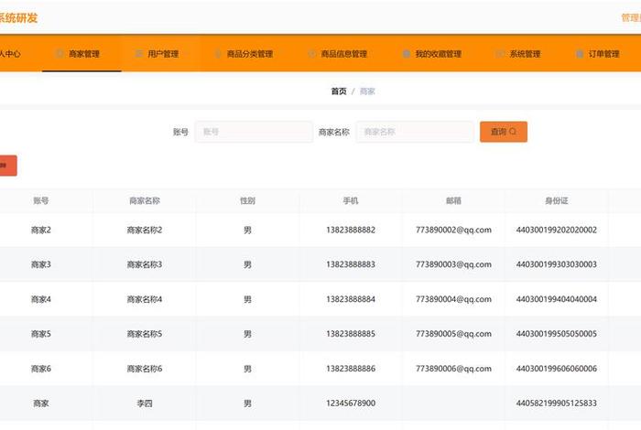
Task: Click gender cell 男 in 李四 row
Action: tap(247, 403)
